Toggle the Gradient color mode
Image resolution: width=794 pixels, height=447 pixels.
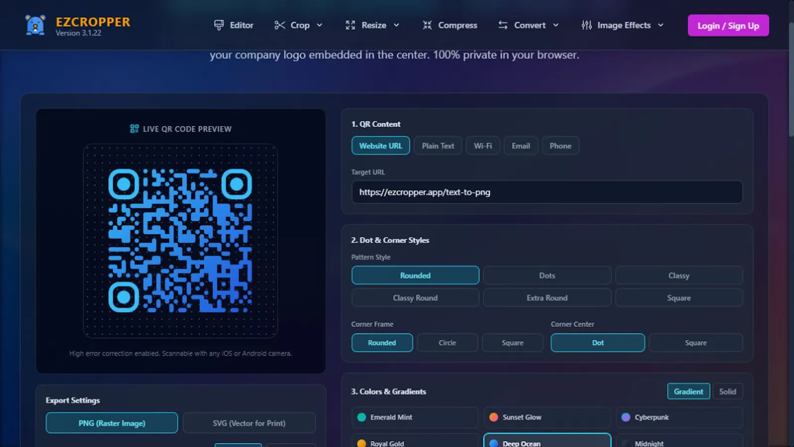[688, 391]
